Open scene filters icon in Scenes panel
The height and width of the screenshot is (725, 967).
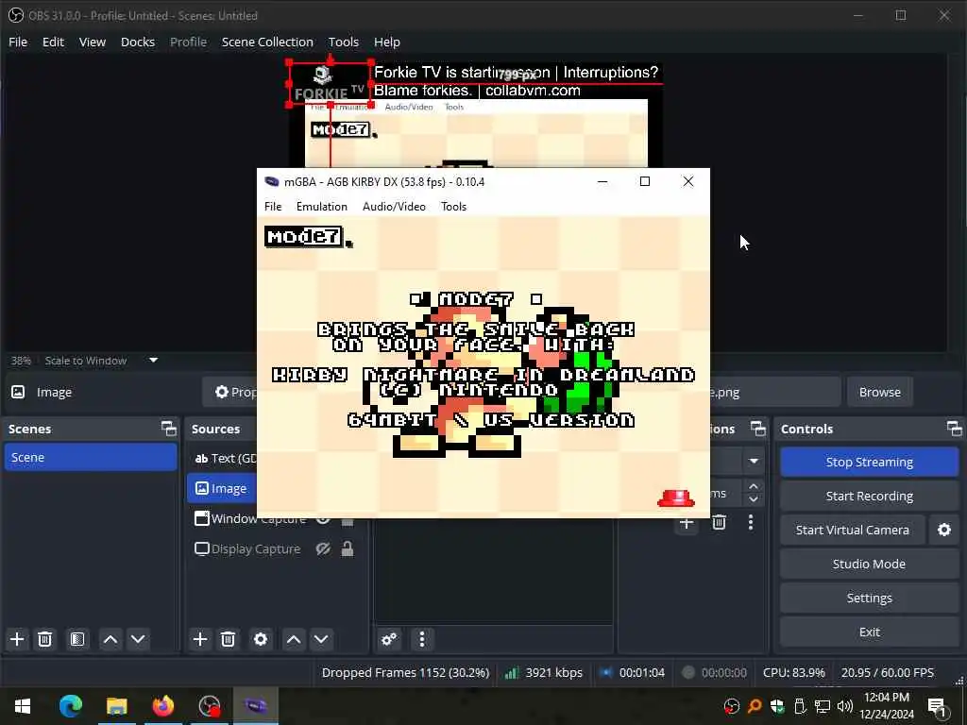pyautogui.click(x=77, y=639)
